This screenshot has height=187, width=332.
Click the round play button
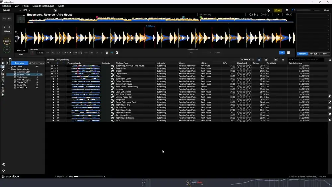pyautogui.click(x=7, y=50)
